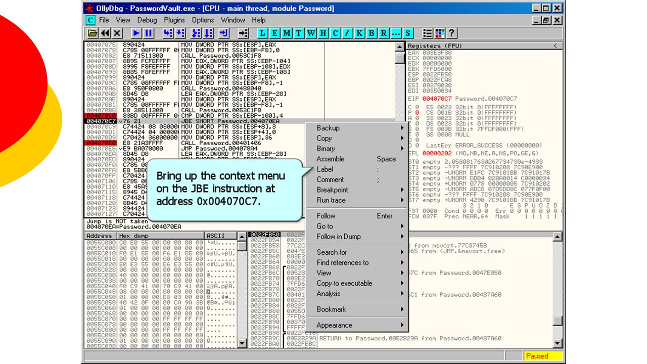Viewport: 647px width, 364px height.
Task: Expand the Go to submenu
Action: [x=357, y=226]
